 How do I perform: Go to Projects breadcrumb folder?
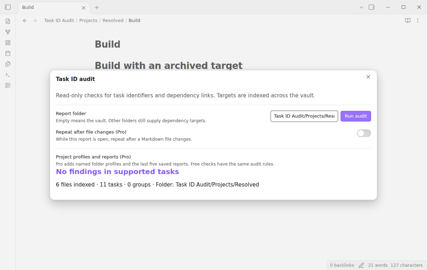[x=88, y=21]
